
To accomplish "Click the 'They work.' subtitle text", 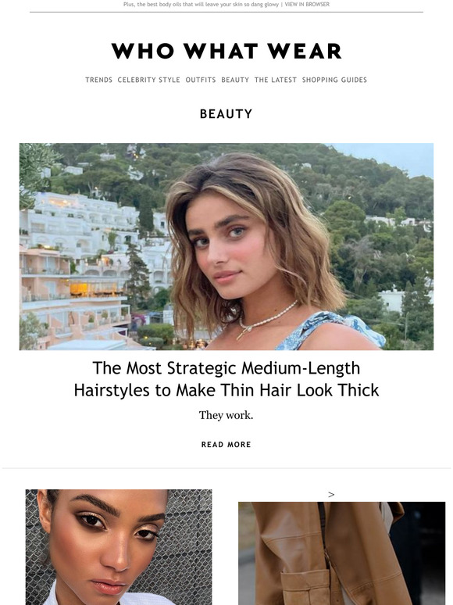I will tap(226, 415).
